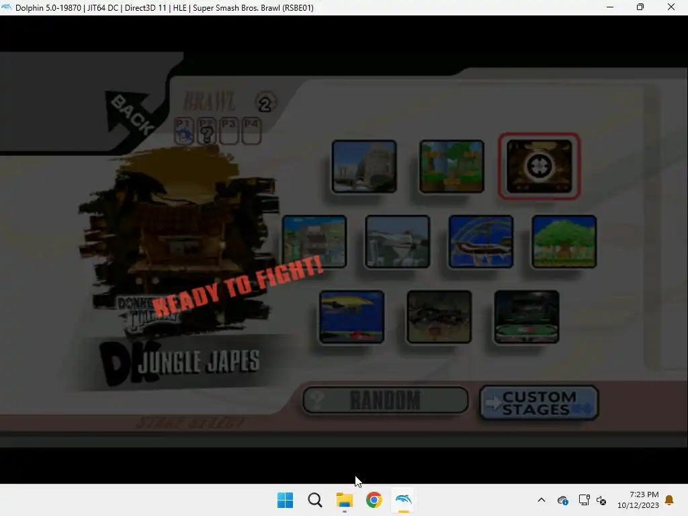Image resolution: width=688 pixels, height=516 pixels.
Task: Click the network display tray icon
Action: 584,500
